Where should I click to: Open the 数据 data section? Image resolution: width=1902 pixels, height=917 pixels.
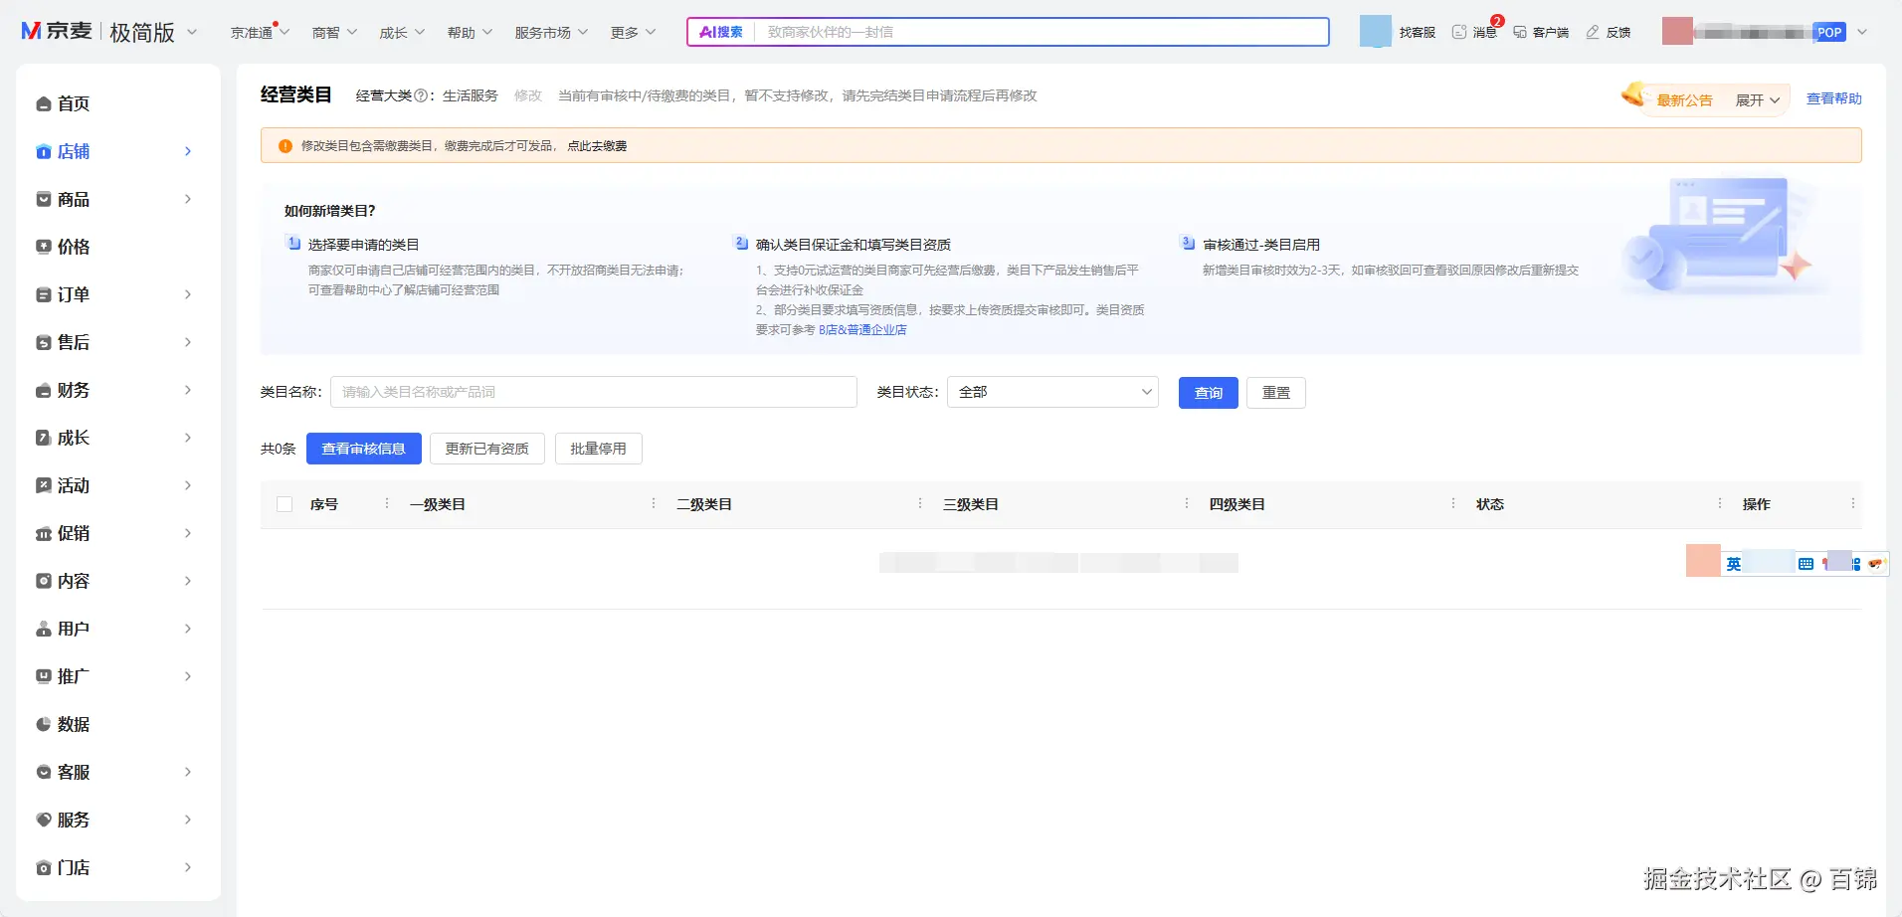[x=71, y=724]
